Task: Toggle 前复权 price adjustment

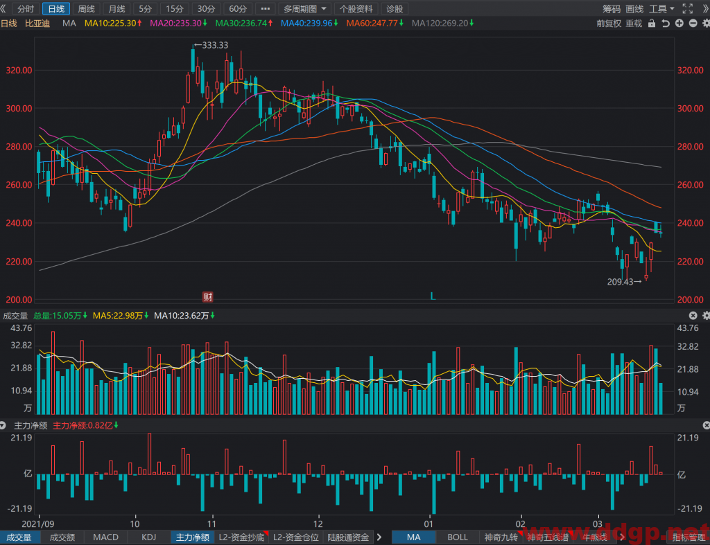Action: click(609, 23)
